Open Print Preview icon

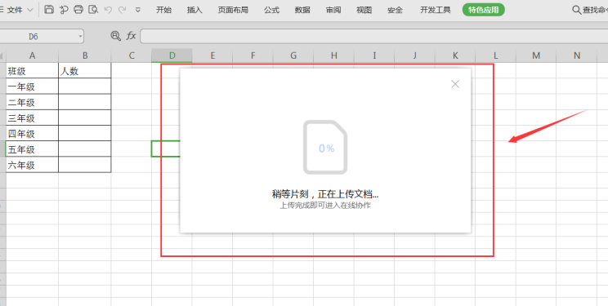click(x=93, y=10)
